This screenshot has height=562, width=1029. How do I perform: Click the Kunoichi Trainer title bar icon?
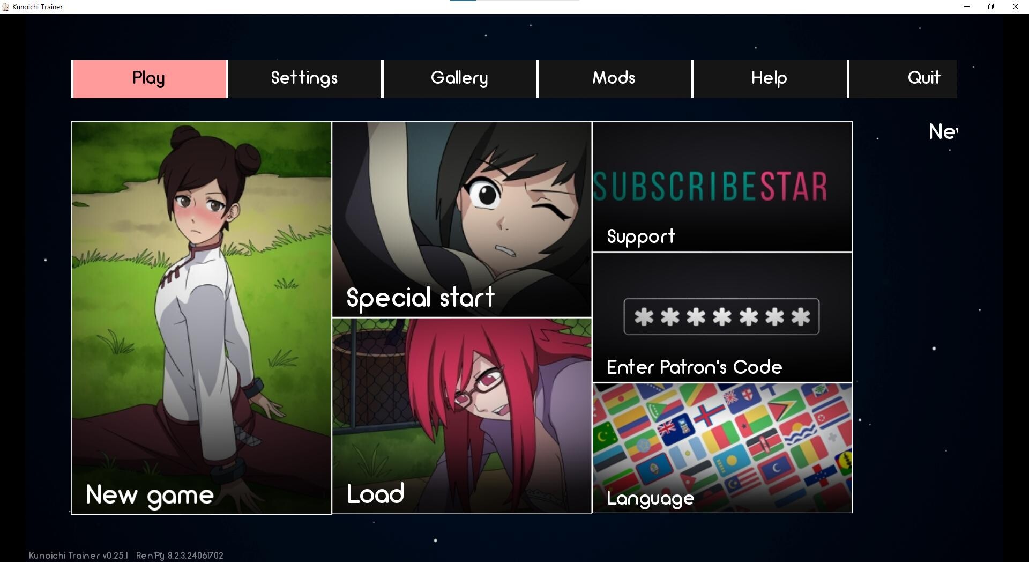[6, 6]
